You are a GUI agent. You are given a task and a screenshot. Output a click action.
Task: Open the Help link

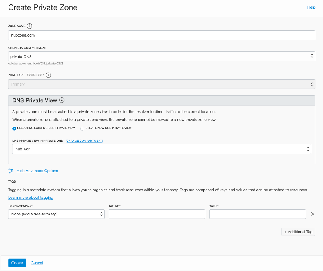311,7
